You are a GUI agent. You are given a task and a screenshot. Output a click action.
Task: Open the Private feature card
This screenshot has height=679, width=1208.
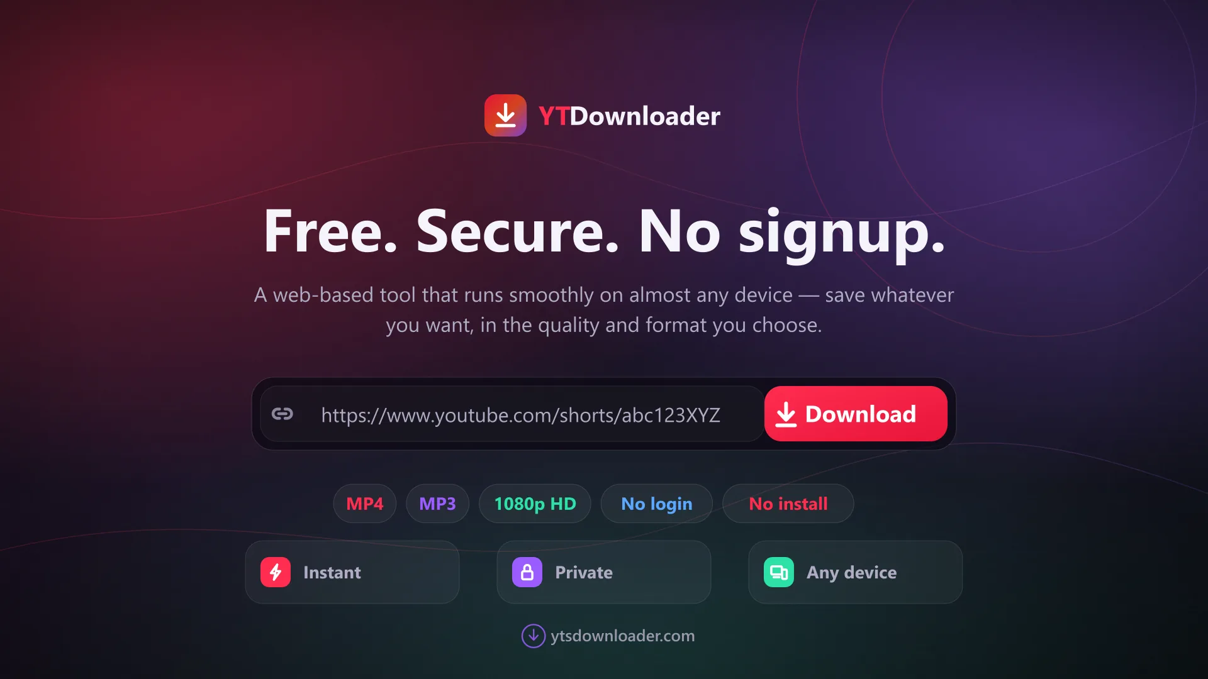pos(604,572)
